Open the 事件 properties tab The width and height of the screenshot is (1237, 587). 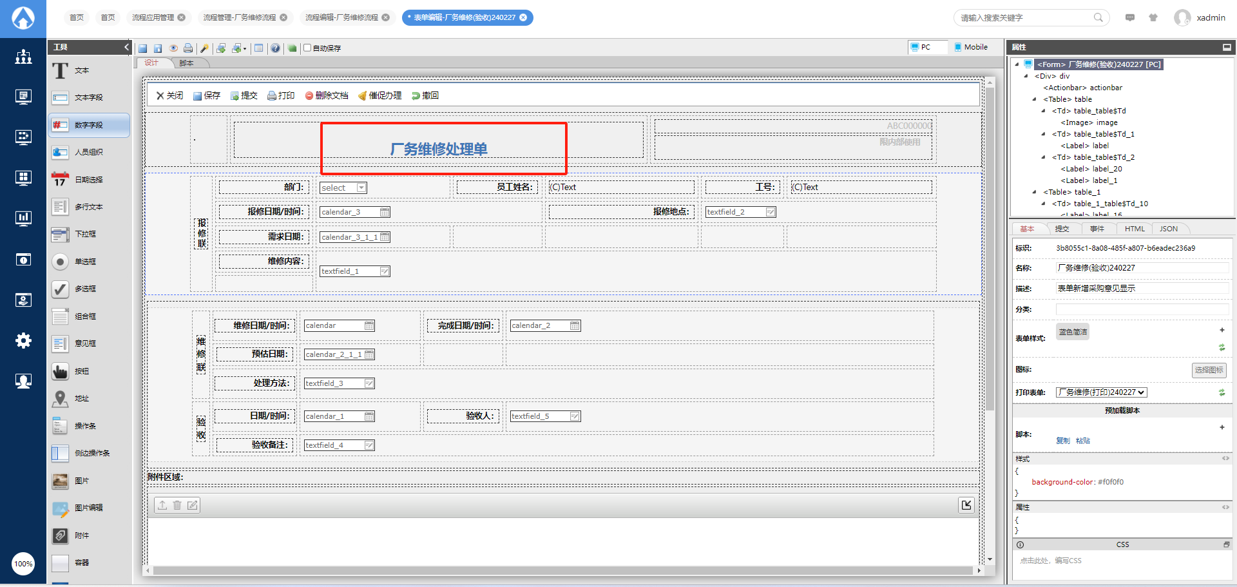pos(1097,229)
